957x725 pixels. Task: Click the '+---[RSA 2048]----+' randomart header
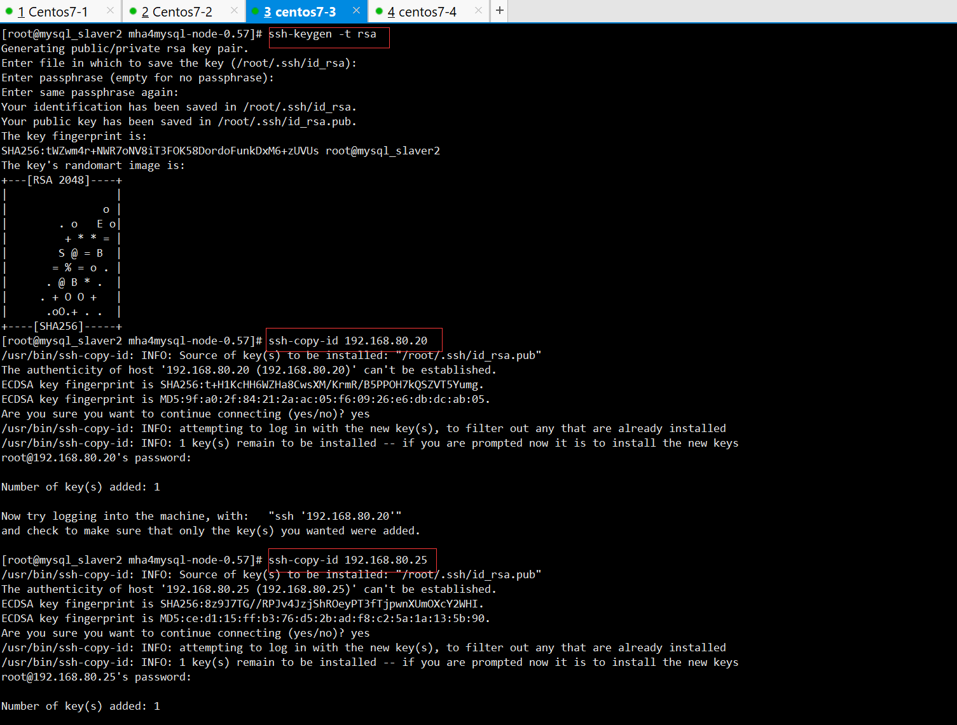[x=62, y=180]
